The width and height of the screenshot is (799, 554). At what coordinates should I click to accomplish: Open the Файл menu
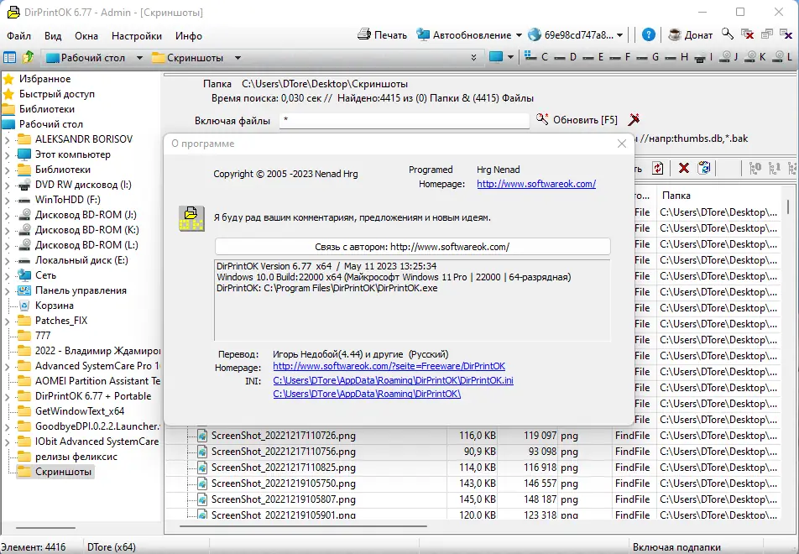18,36
